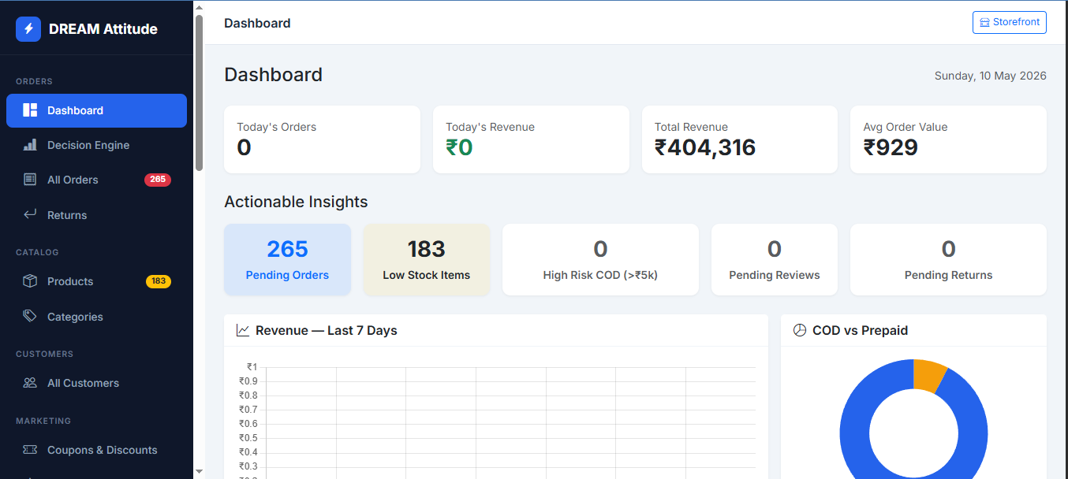1068x479 pixels.
Task: Click the ORDERS section label in sidebar
Action: coord(34,81)
